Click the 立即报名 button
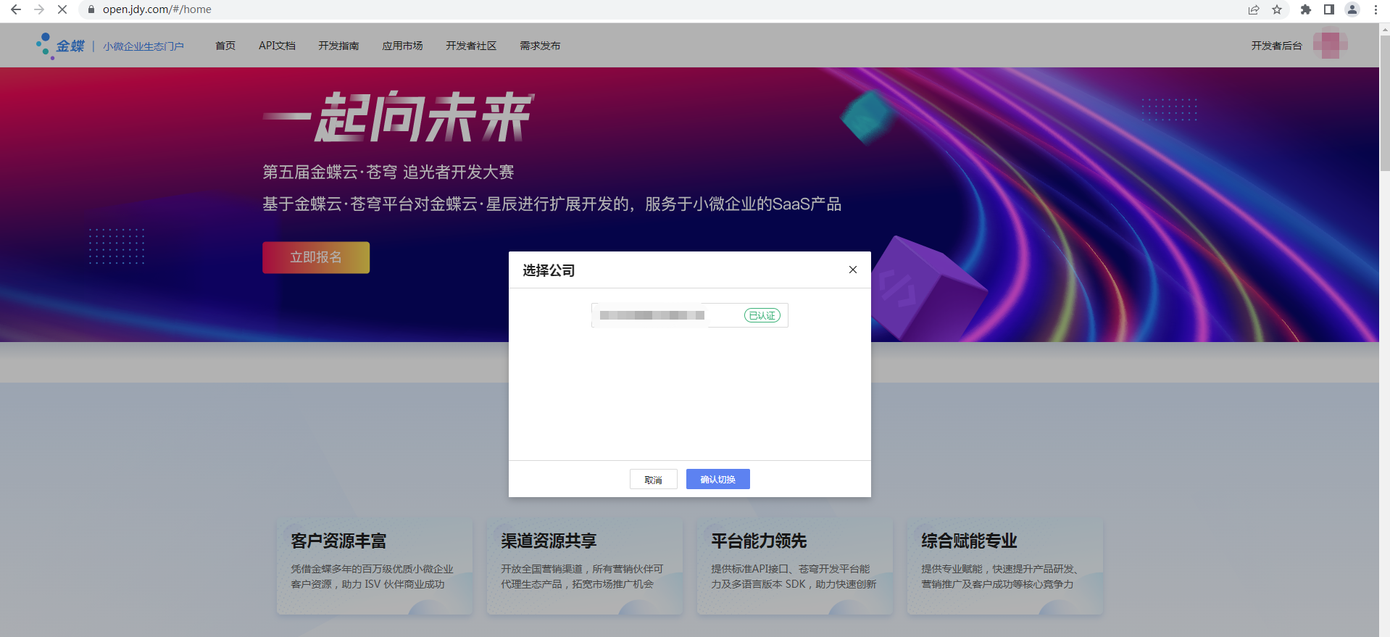1390x637 pixels. click(316, 257)
